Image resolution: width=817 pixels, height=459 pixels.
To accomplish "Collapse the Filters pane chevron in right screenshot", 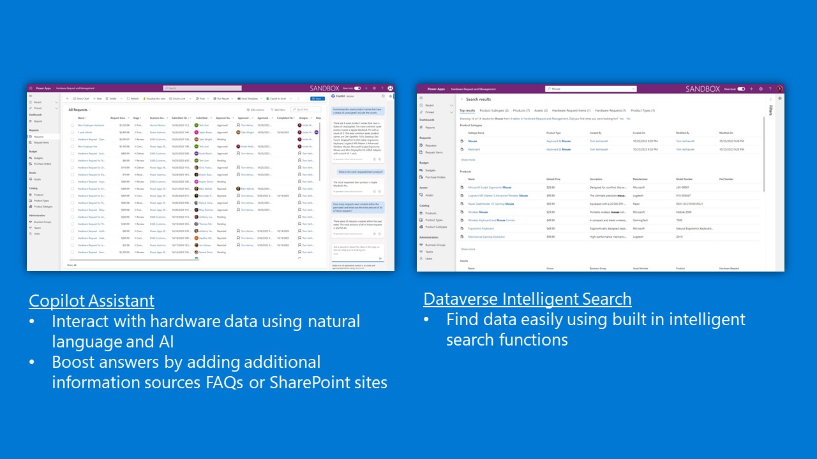I will click(x=770, y=99).
